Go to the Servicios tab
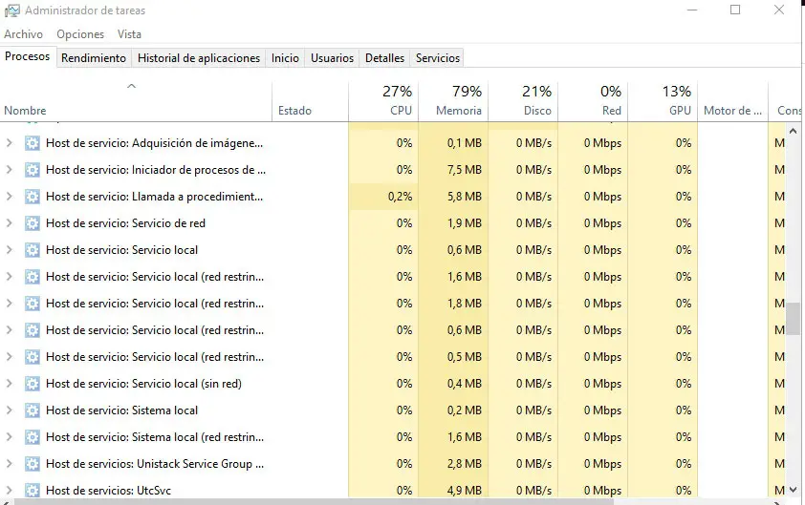 click(437, 58)
